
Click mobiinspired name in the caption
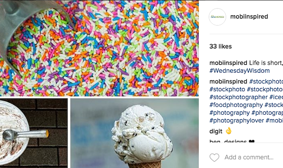228,63
